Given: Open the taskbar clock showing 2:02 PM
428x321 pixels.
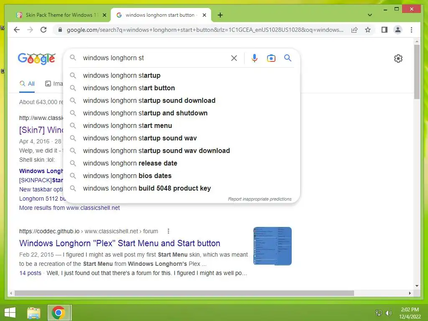Looking at the screenshot, I should pyautogui.click(x=410, y=313).
